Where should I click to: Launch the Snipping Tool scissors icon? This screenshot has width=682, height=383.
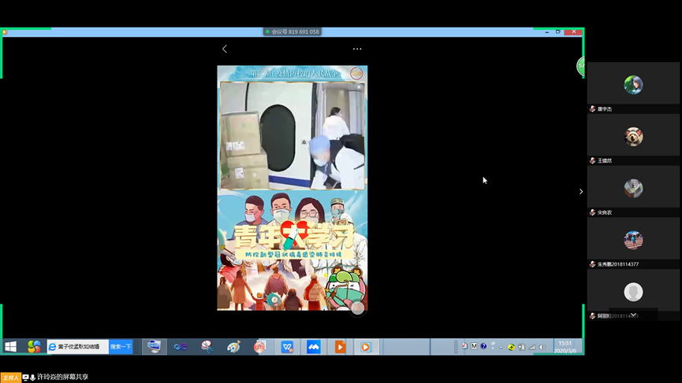(x=207, y=347)
